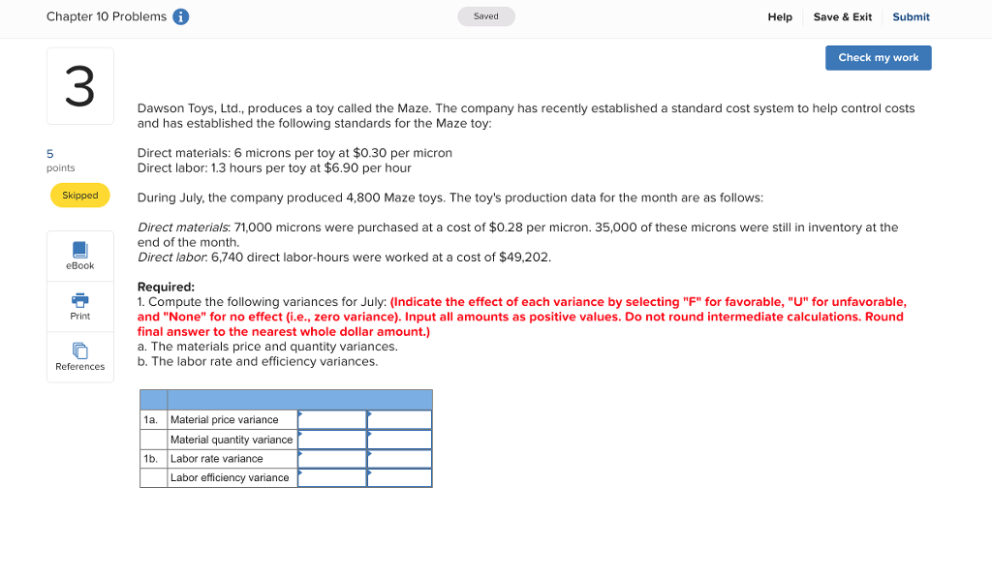992x578 pixels.
Task: Click the yellow Skipped badge
Action: point(79,195)
